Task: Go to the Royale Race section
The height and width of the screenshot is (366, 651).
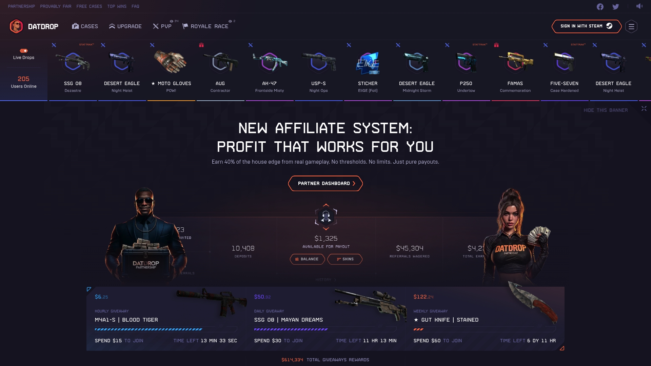Action: (x=205, y=26)
